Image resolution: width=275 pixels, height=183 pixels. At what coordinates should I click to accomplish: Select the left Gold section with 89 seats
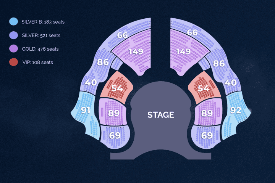click(x=113, y=112)
